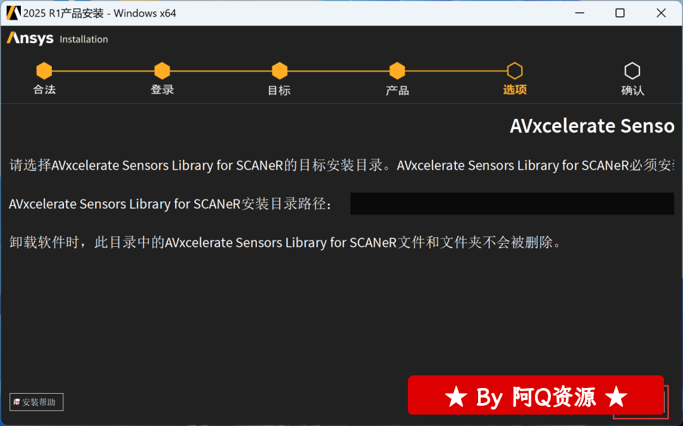Click the Ansys app icon in title bar
Image resolution: width=683 pixels, height=426 pixels.
(x=13, y=13)
